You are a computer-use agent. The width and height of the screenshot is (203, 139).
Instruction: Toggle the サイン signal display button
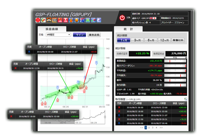pos(80,35)
